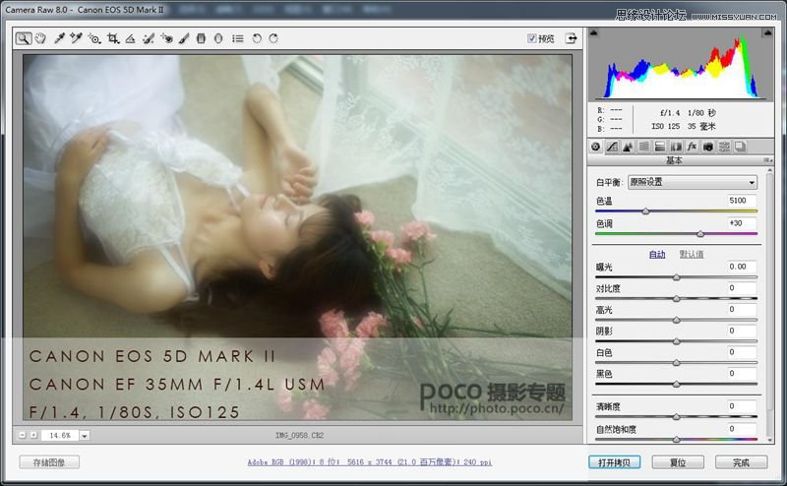Image resolution: width=787 pixels, height=486 pixels.
Task: Click the histogram display
Action: tap(681, 64)
